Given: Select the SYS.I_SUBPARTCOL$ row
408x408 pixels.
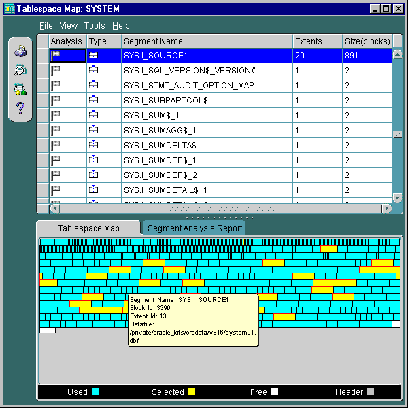Looking at the screenshot, I should [220, 101].
